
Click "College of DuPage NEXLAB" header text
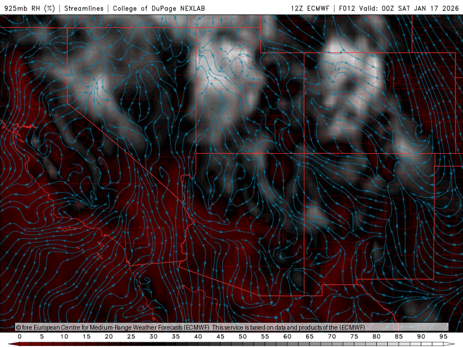(159, 8)
